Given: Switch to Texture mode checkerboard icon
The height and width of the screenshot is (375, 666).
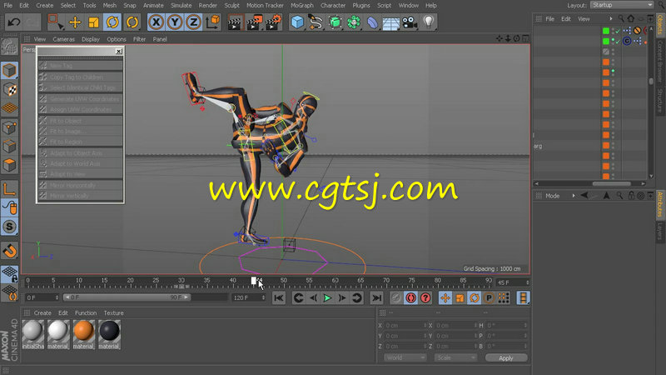Looking at the screenshot, I should click(x=9, y=90).
